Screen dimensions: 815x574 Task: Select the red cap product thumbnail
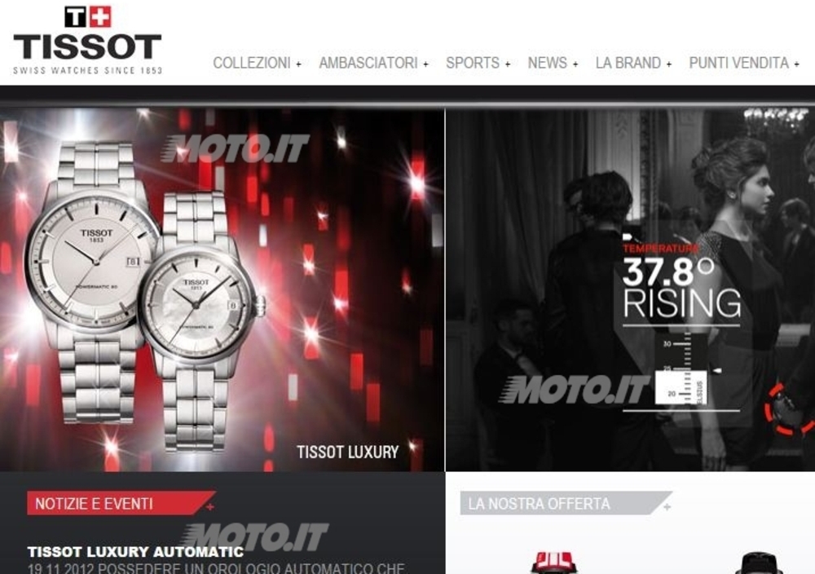[553, 563]
